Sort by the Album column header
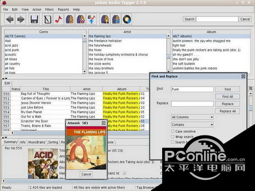 click(x=121, y=89)
